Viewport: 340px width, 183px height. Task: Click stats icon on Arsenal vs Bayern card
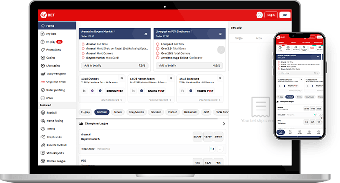[x=146, y=34]
